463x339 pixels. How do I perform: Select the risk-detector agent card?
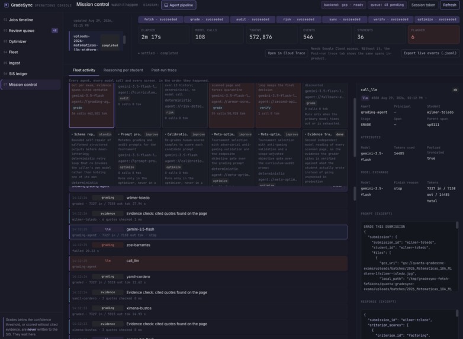[x=185, y=105]
